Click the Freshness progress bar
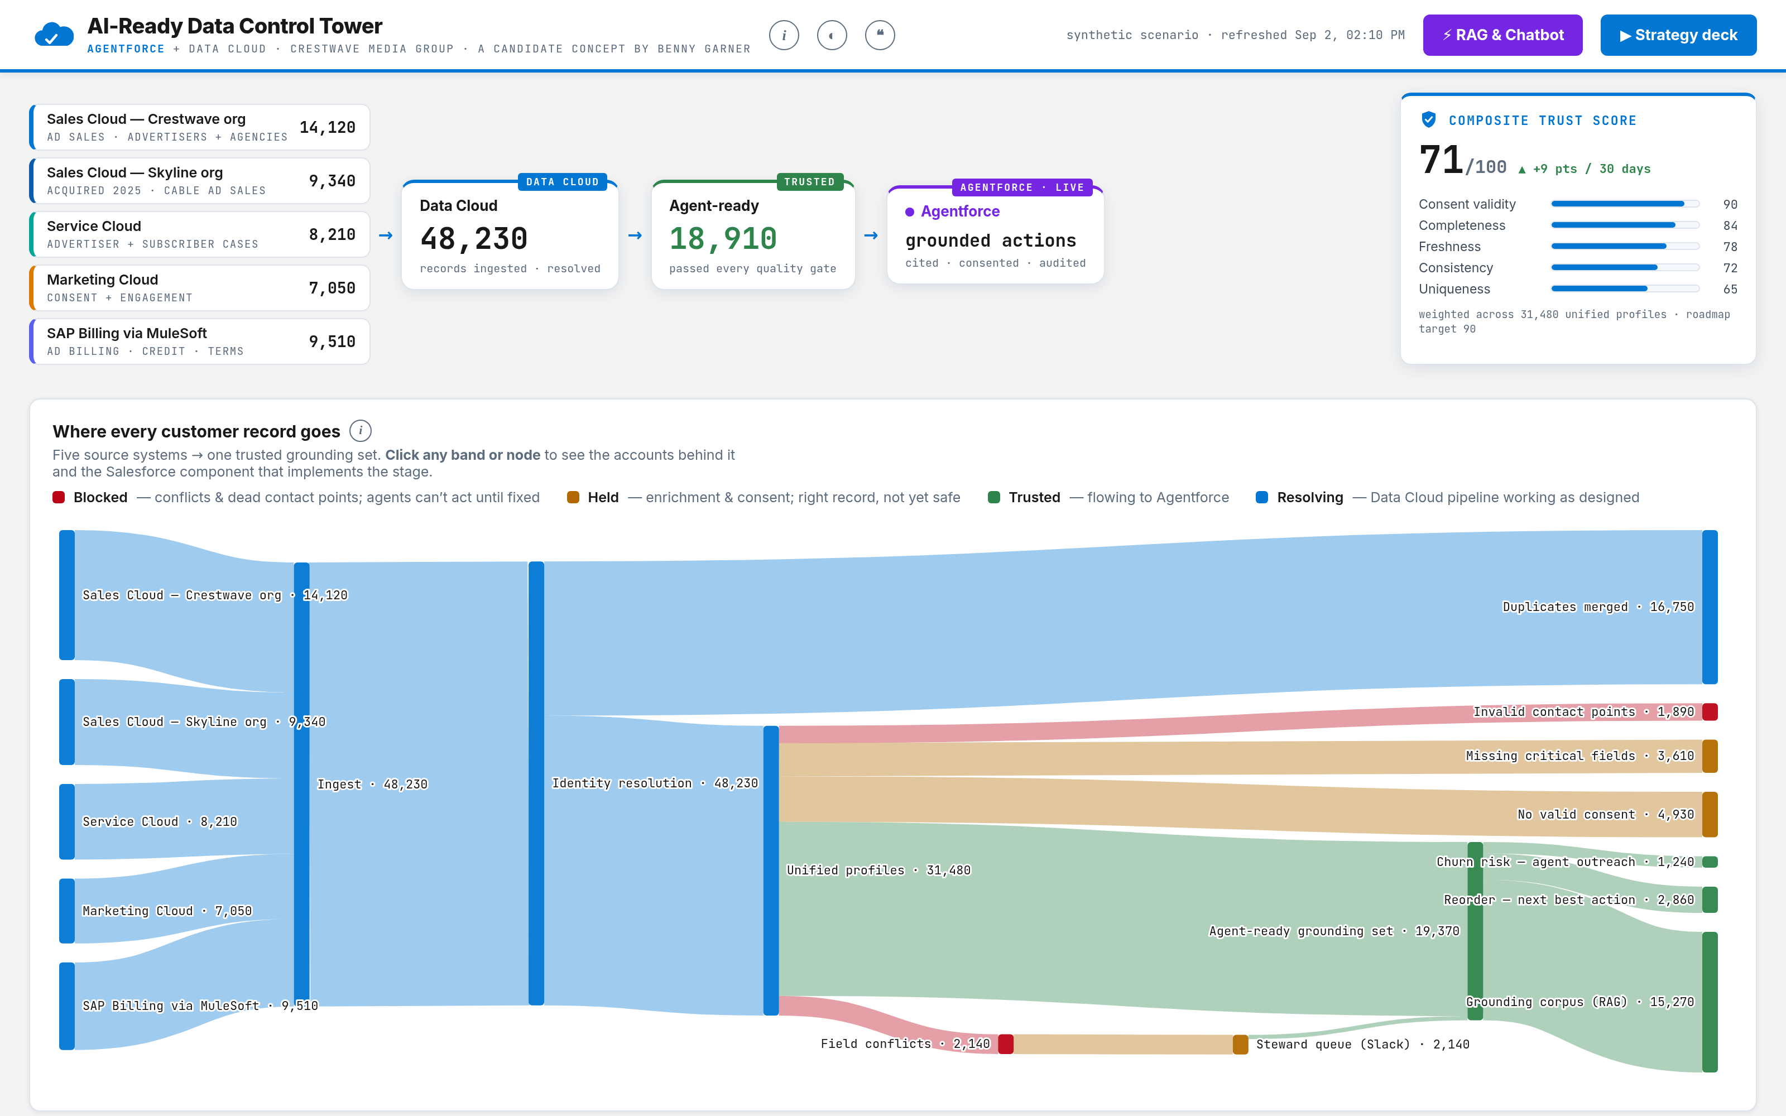This screenshot has height=1116, width=1786. 1625,247
